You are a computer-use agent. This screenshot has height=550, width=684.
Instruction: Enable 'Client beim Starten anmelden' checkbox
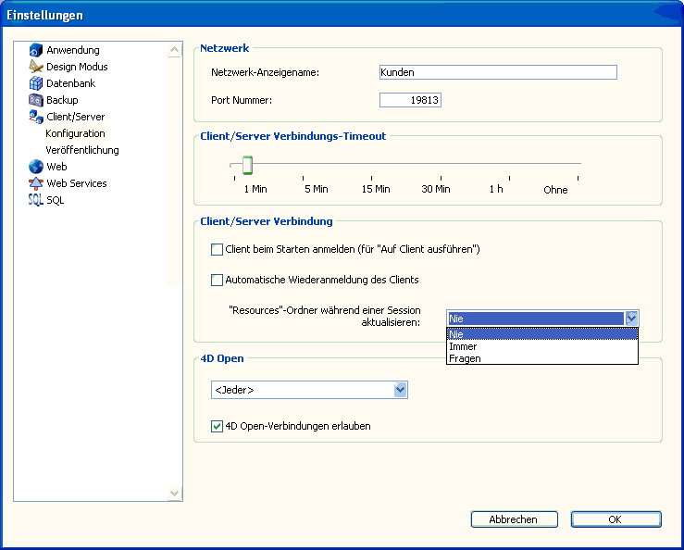point(218,249)
